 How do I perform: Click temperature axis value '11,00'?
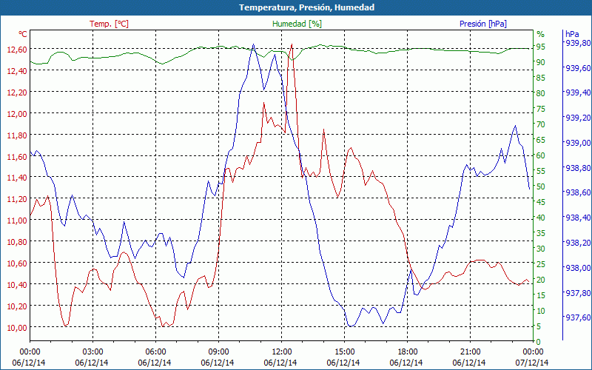(17, 221)
